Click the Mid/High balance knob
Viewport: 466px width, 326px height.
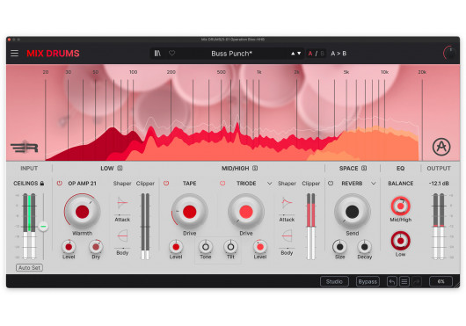pos(400,206)
